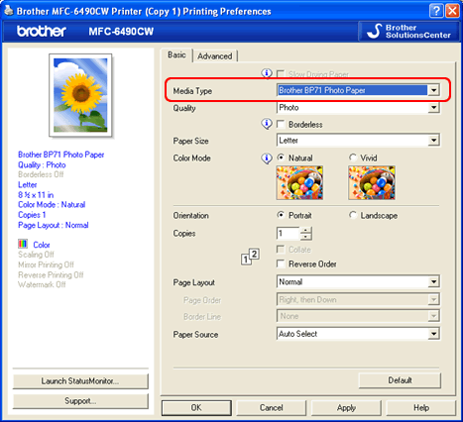Screen dimensions: 463x422
Task: Click the Apply button
Action: (346, 408)
